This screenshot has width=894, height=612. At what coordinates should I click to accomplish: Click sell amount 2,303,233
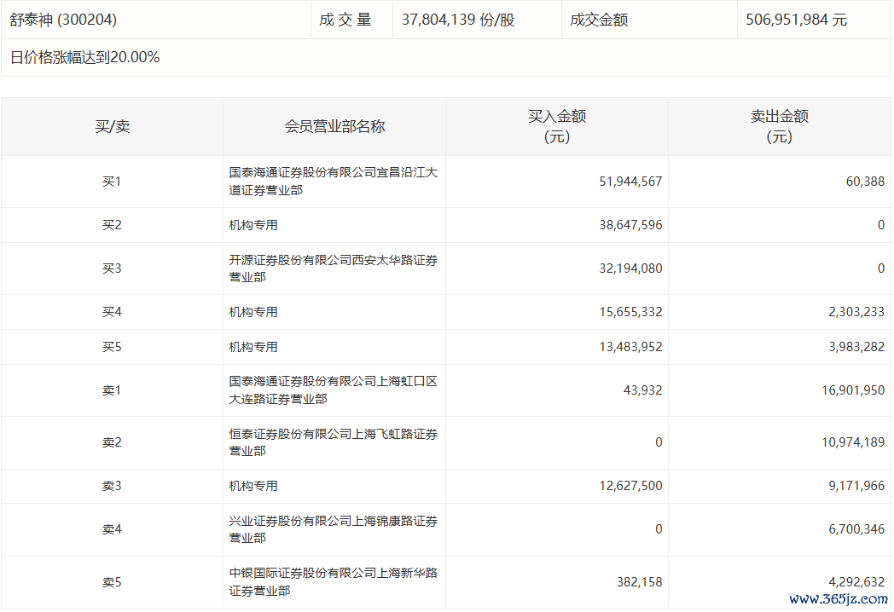856,312
